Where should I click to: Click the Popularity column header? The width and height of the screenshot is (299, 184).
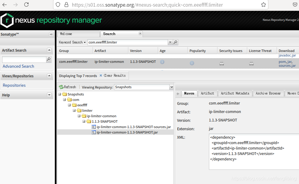[202, 51]
